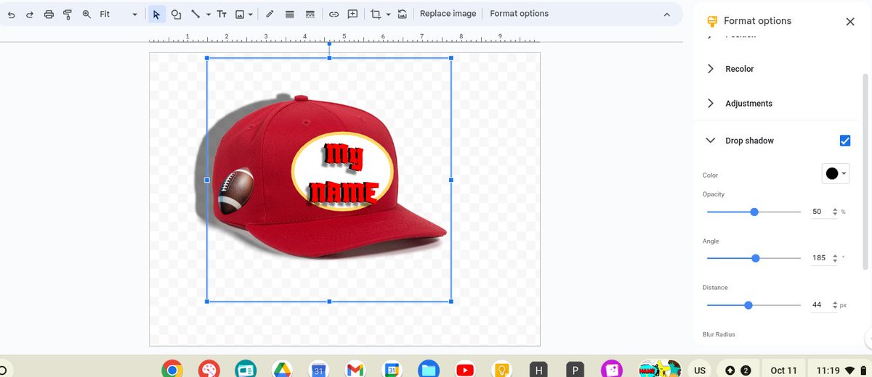Select the Crop image tool

point(375,14)
